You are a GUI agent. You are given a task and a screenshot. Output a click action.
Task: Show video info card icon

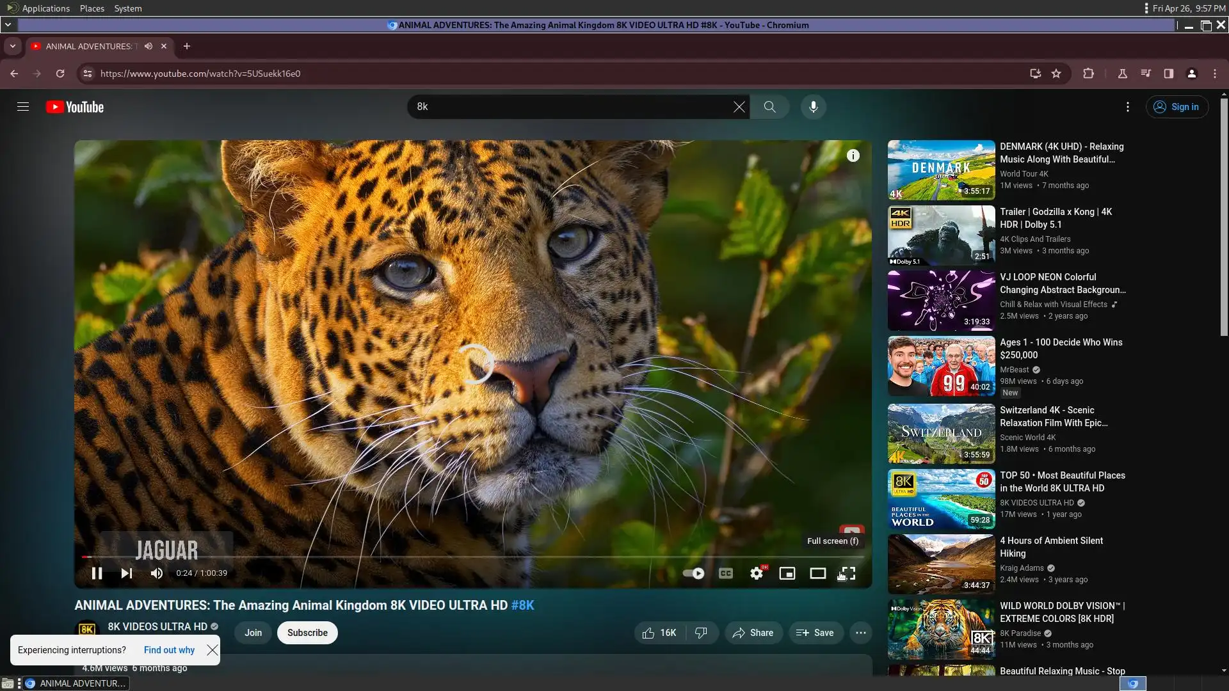point(853,155)
